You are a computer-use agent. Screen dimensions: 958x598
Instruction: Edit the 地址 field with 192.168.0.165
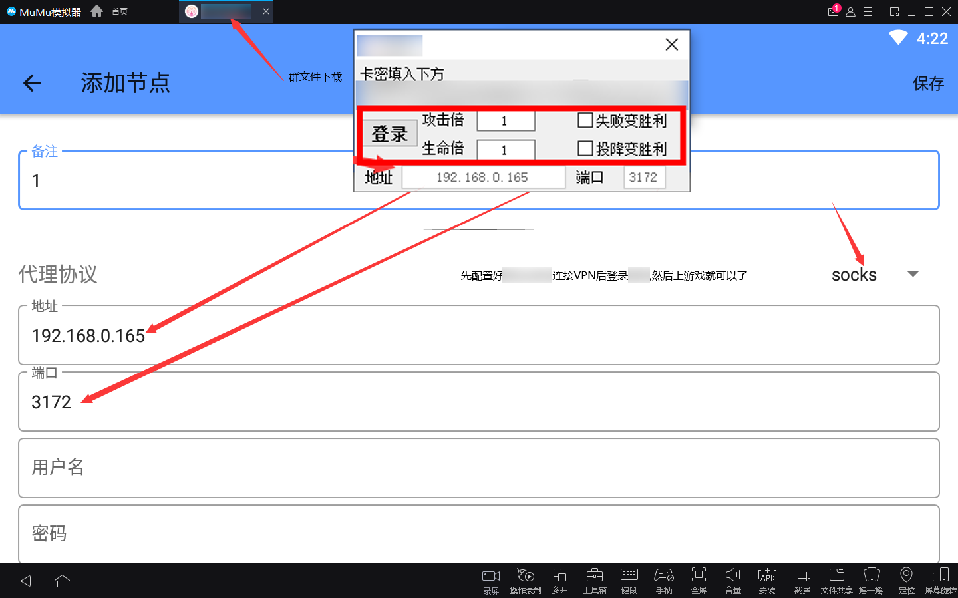click(479, 335)
